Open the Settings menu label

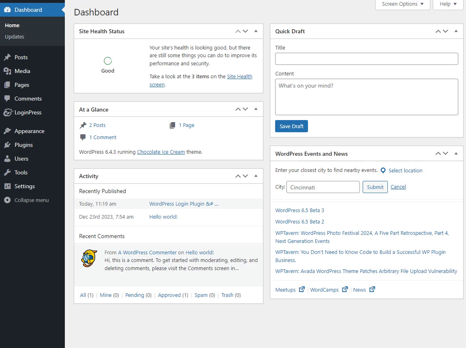click(25, 186)
